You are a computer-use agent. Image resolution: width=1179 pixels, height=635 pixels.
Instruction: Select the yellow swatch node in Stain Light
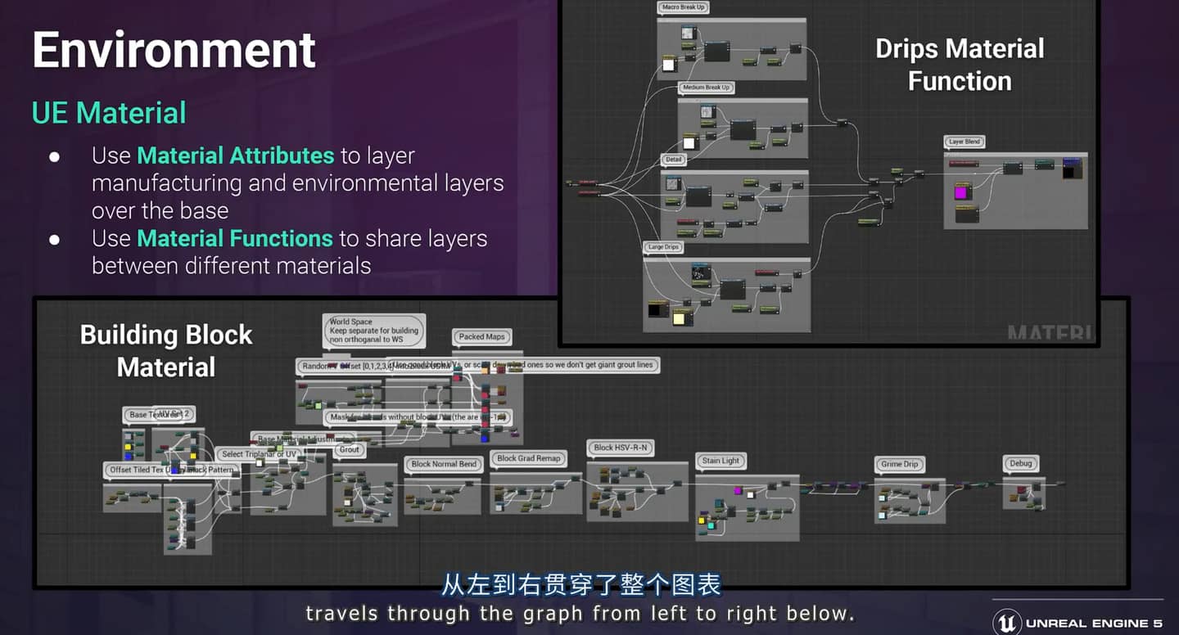[702, 520]
